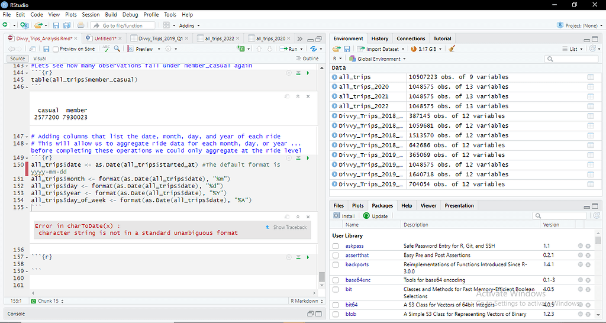Click Update packages button
606x323 pixels.
click(x=376, y=216)
